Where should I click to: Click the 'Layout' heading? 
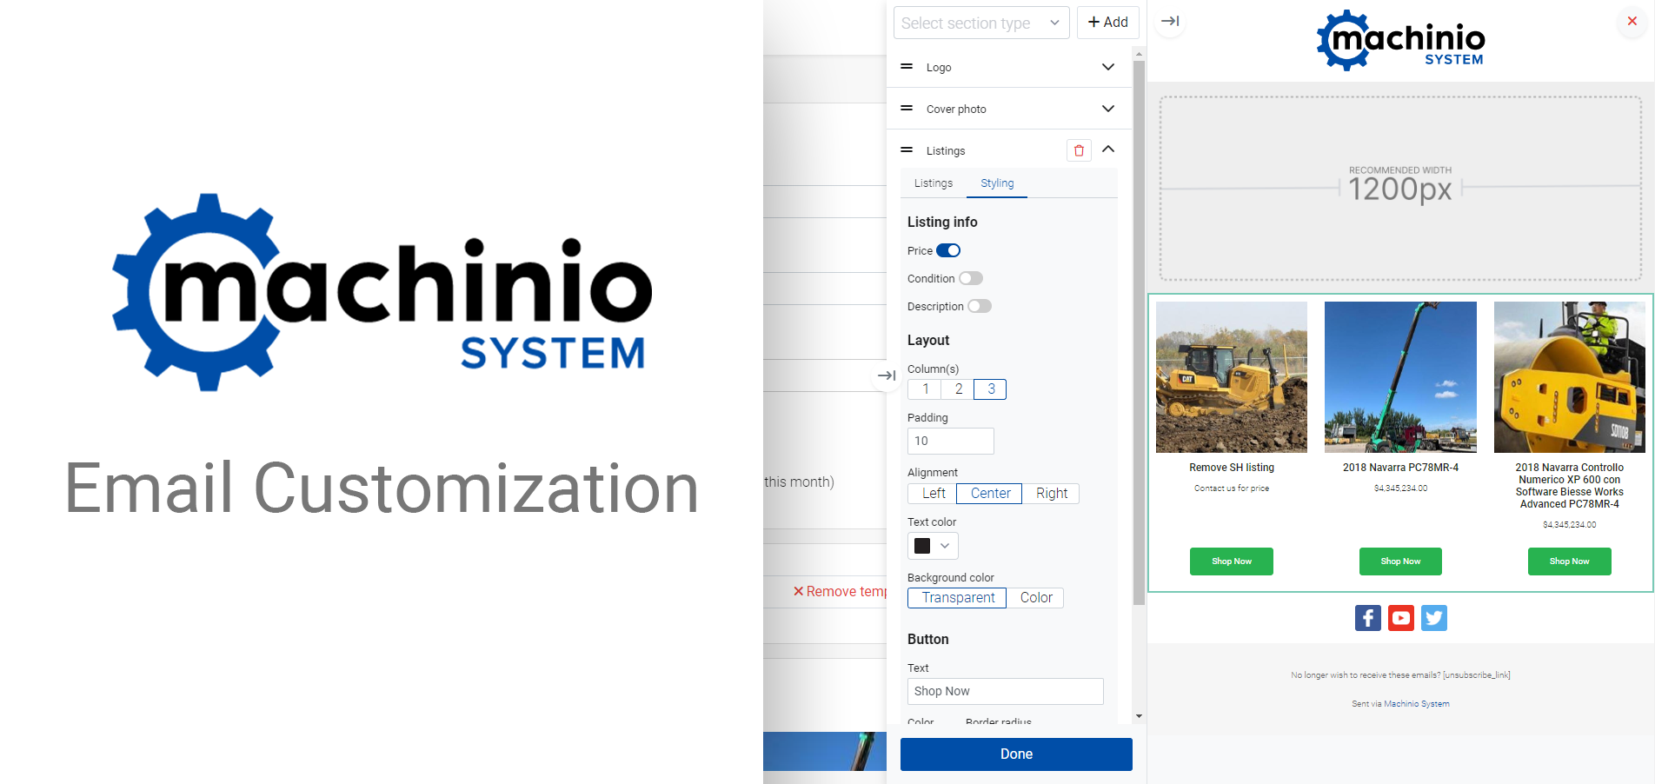click(928, 341)
